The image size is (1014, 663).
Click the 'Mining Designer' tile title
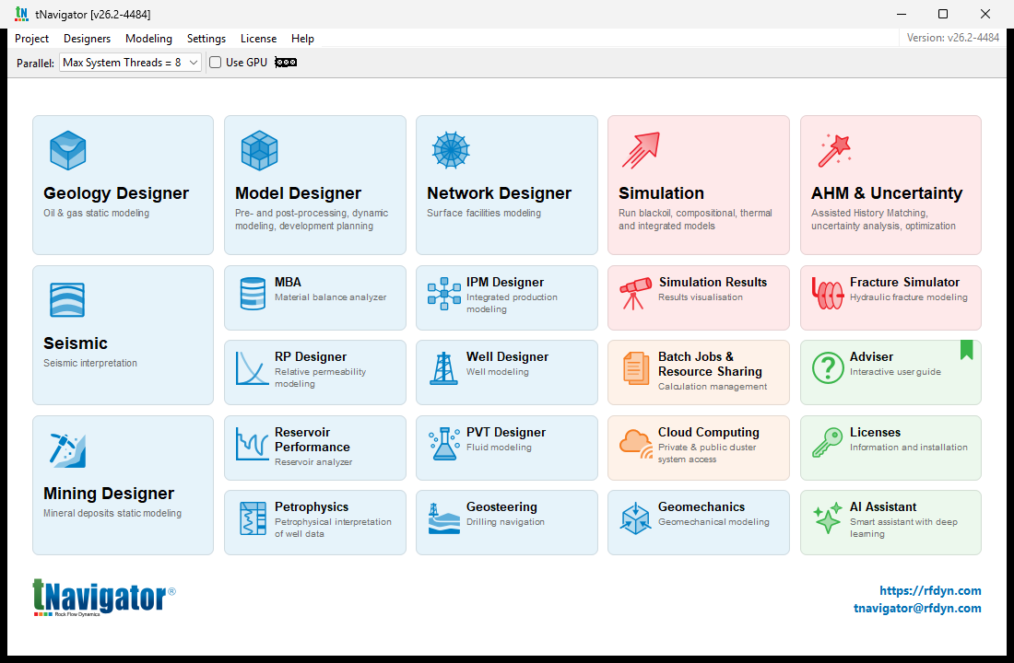pyautogui.click(x=109, y=493)
